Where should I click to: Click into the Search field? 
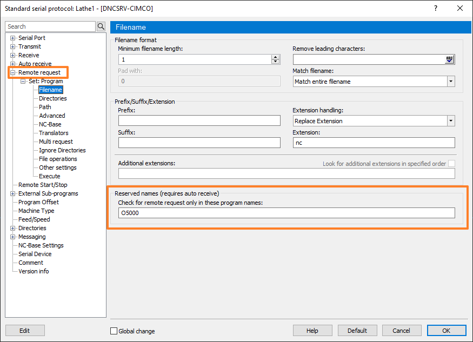tap(50, 26)
